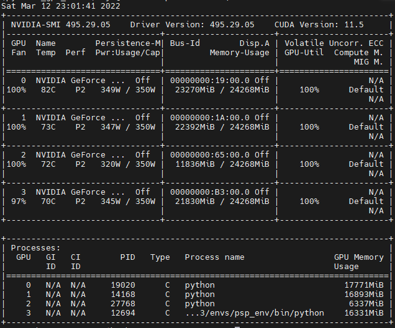Click GPU 0 temperature "82C"

point(48,90)
